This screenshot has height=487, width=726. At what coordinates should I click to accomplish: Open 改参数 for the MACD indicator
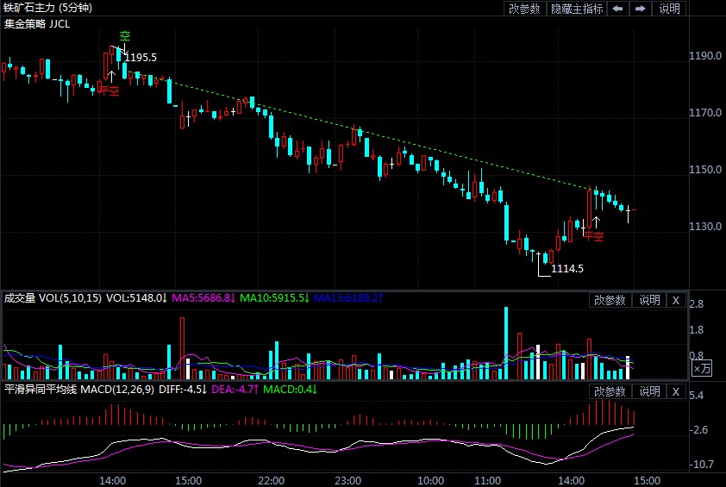pos(610,392)
